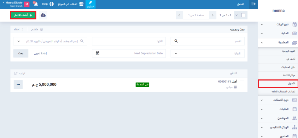Collapse sidebar with the arrow menu icon
The image size is (298, 138).
[253, 4]
